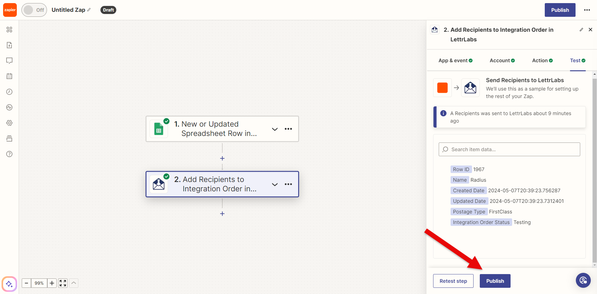Click the Row ID label
This screenshot has width=597, height=294.
point(461,169)
